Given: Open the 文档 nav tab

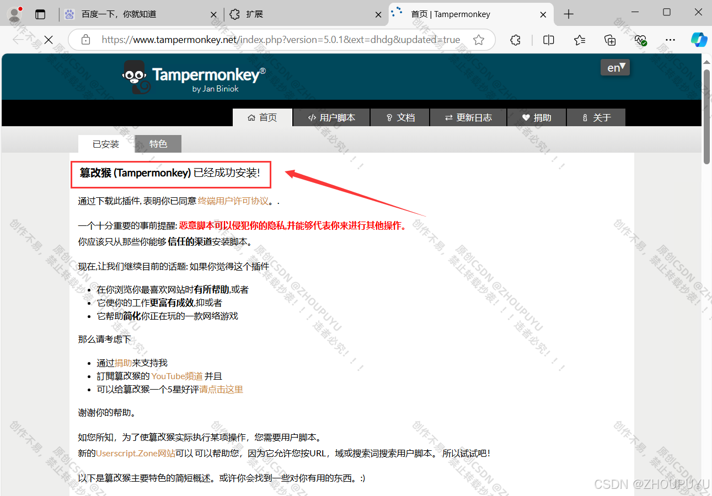Looking at the screenshot, I should tap(400, 117).
